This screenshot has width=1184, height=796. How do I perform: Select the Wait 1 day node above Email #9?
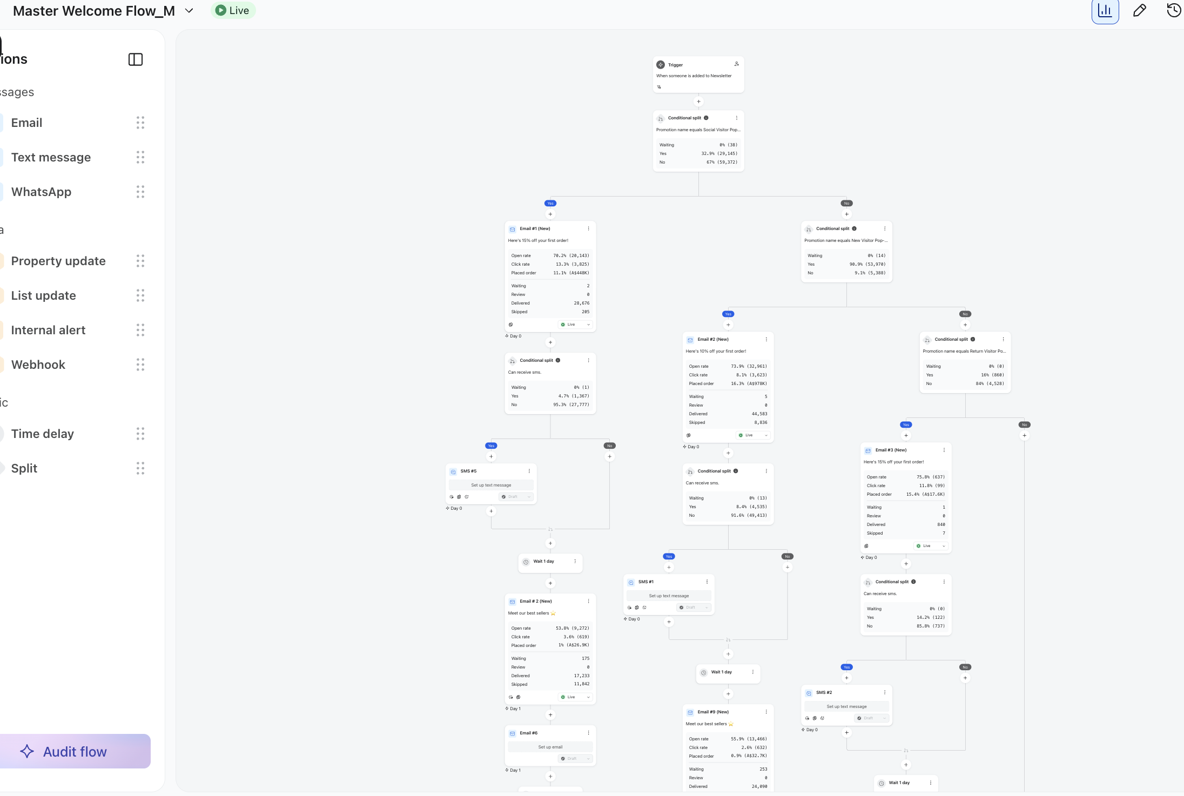728,673
